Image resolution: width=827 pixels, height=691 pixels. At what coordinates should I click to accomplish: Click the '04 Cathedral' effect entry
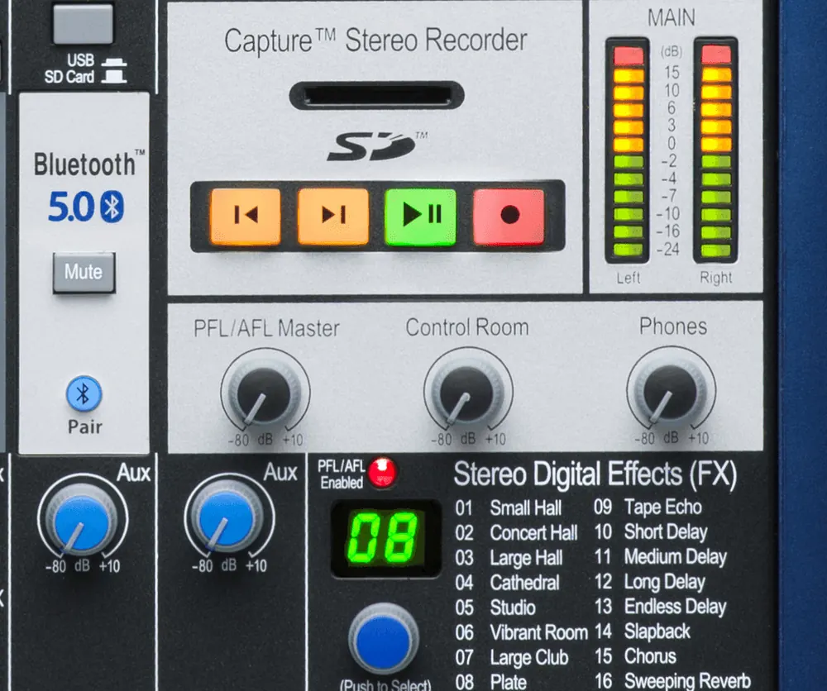[x=508, y=583]
